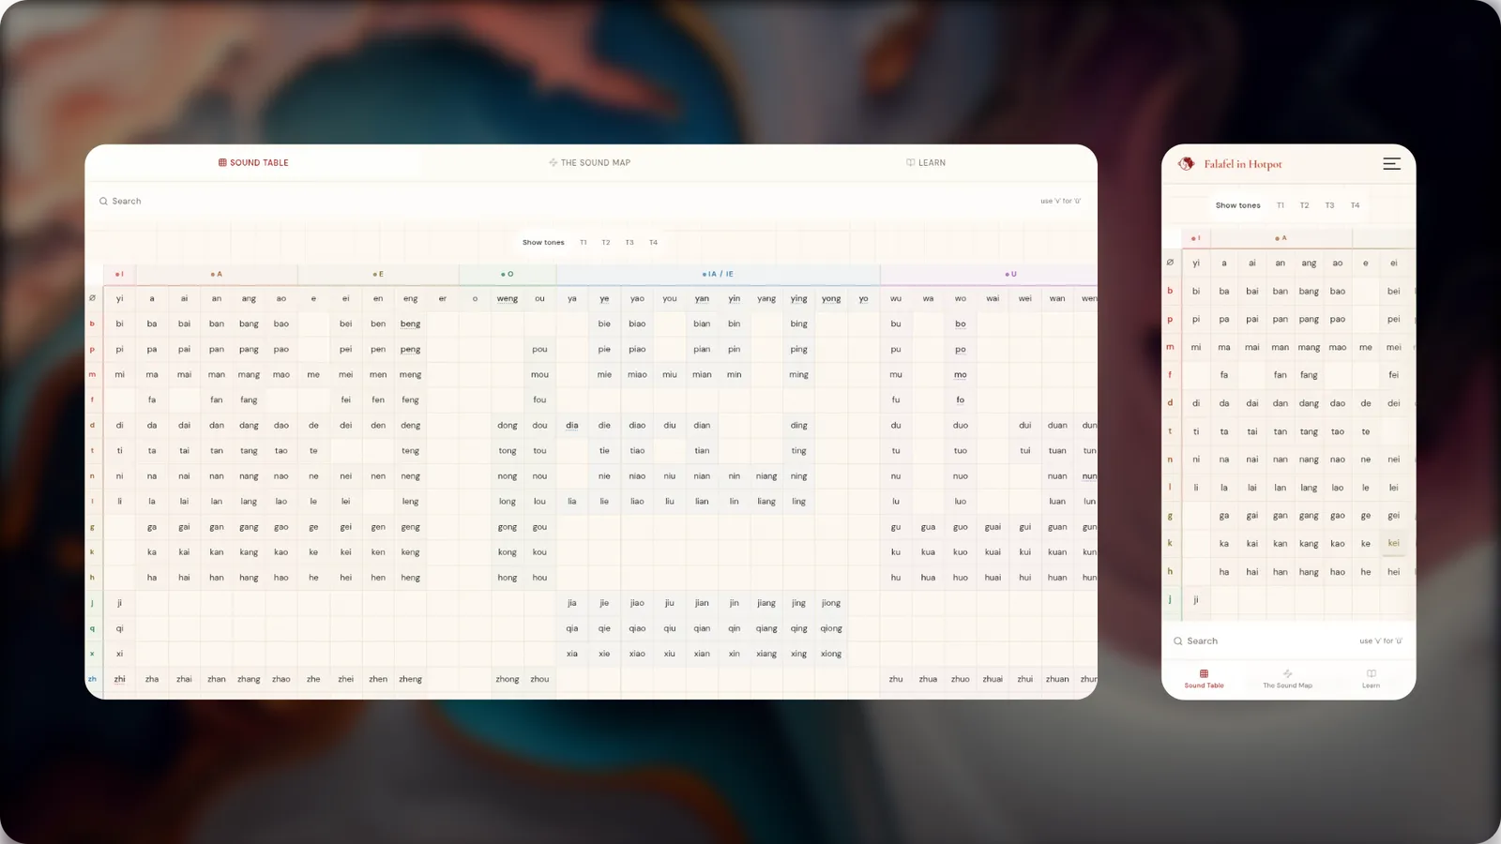Click the 'nong' cell
This screenshot has width=1501, height=844.
(x=508, y=476)
